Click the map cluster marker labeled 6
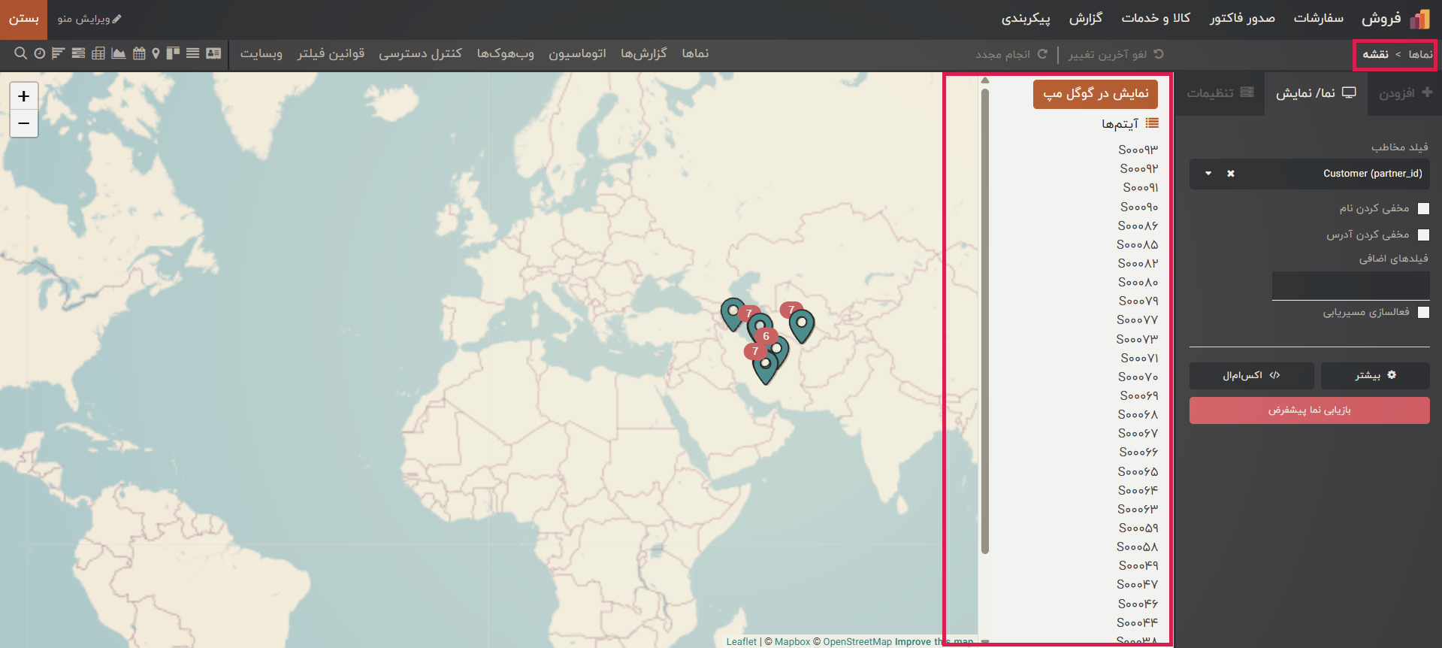 point(766,336)
